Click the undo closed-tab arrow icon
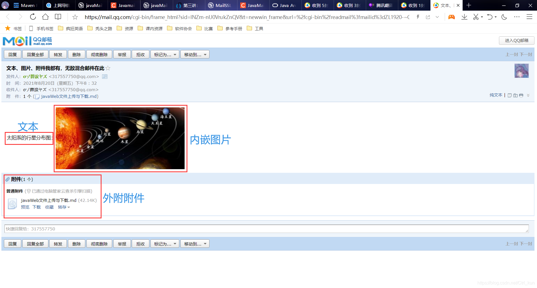This screenshot has width=537, height=288. click(x=490, y=17)
